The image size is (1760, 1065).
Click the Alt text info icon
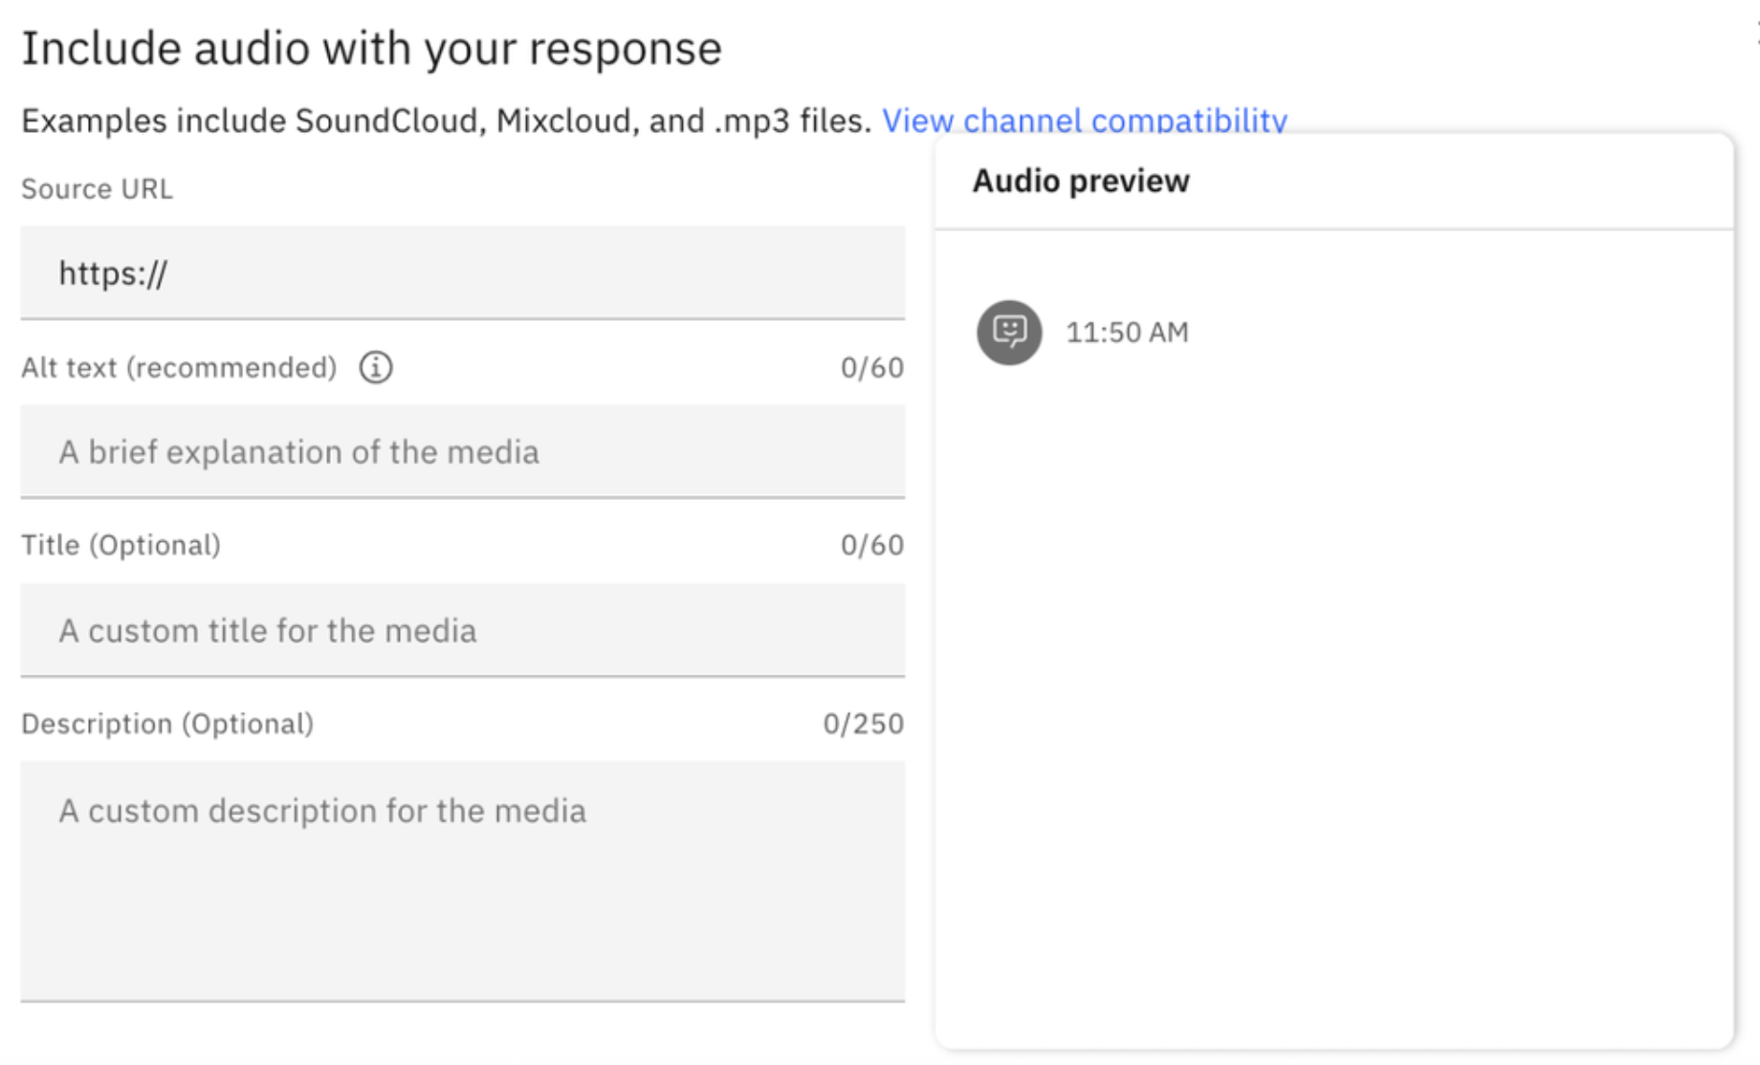376,367
